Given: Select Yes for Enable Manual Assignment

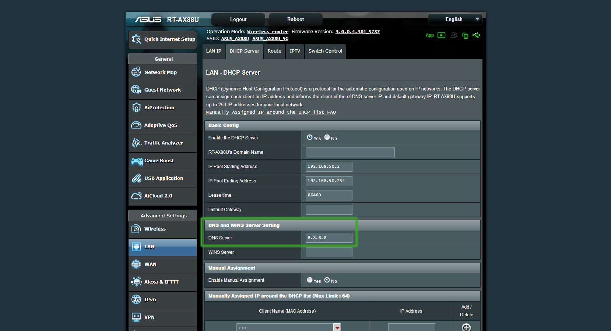Looking at the screenshot, I should (x=310, y=280).
